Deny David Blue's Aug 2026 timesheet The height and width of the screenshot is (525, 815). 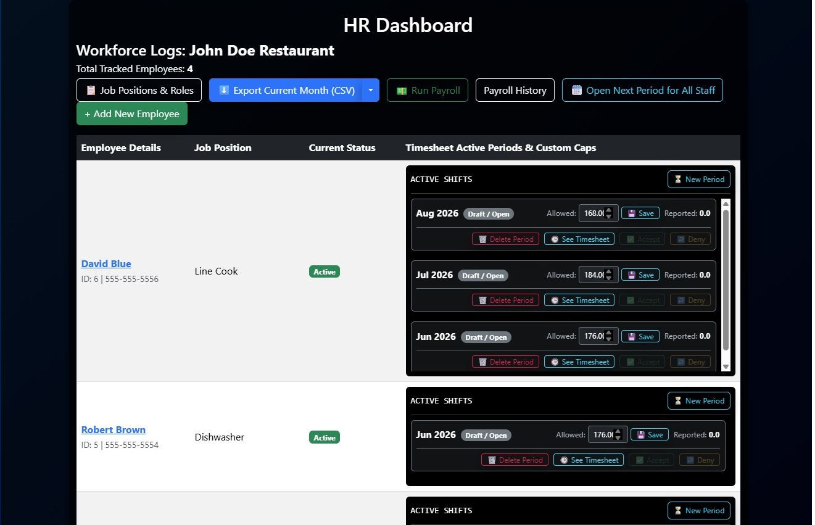pos(690,239)
